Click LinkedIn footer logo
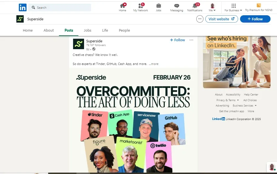Screen dimensions: 277x174 [219, 119]
